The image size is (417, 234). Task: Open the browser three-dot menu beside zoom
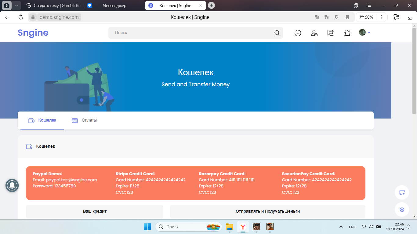click(381, 17)
